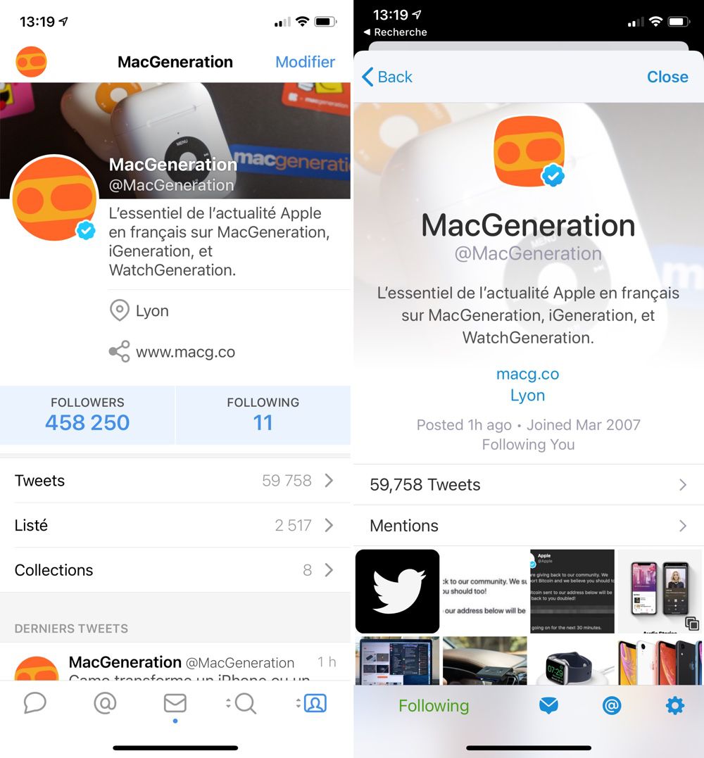The width and height of the screenshot is (704, 758).
Task: Open the macg.co link
Action: tap(527, 374)
